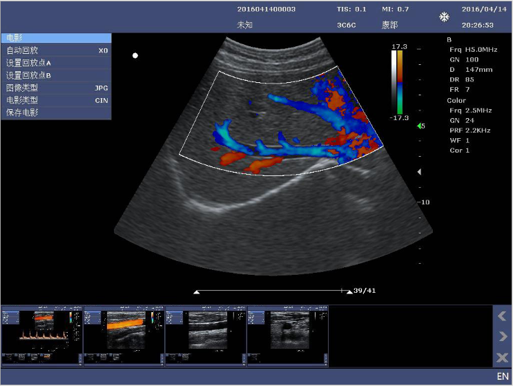Click the 3C6C probe label
Viewport: 513px width, 386px height.
coord(347,25)
